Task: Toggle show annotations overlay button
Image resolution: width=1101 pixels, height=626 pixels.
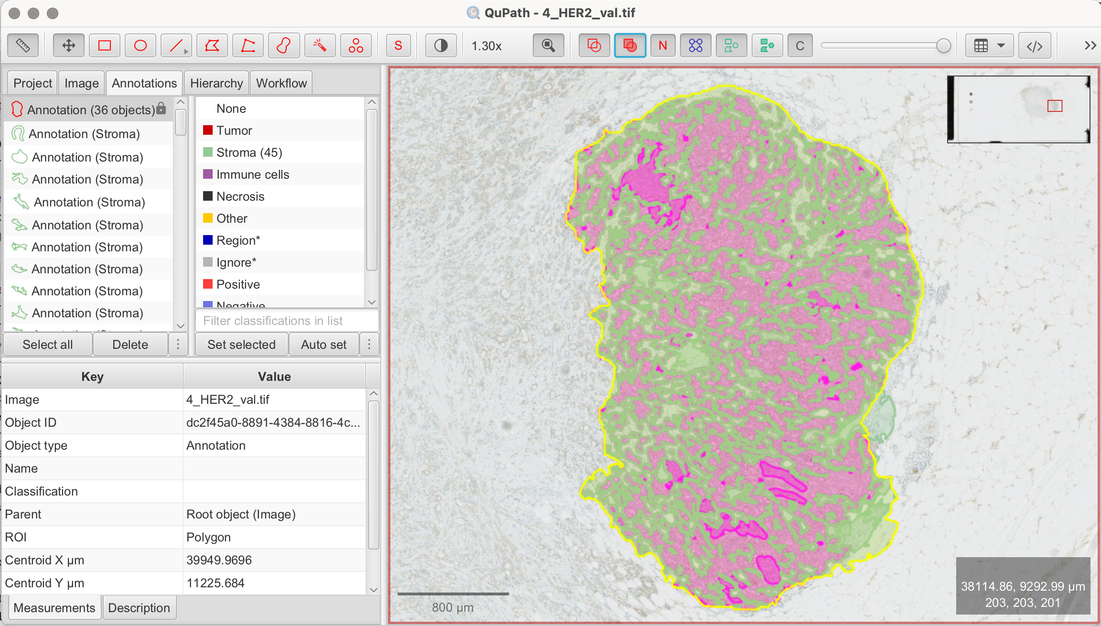Action: coord(594,46)
